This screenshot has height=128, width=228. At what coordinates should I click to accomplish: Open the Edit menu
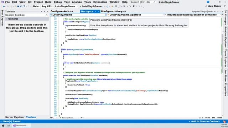point(14,2)
